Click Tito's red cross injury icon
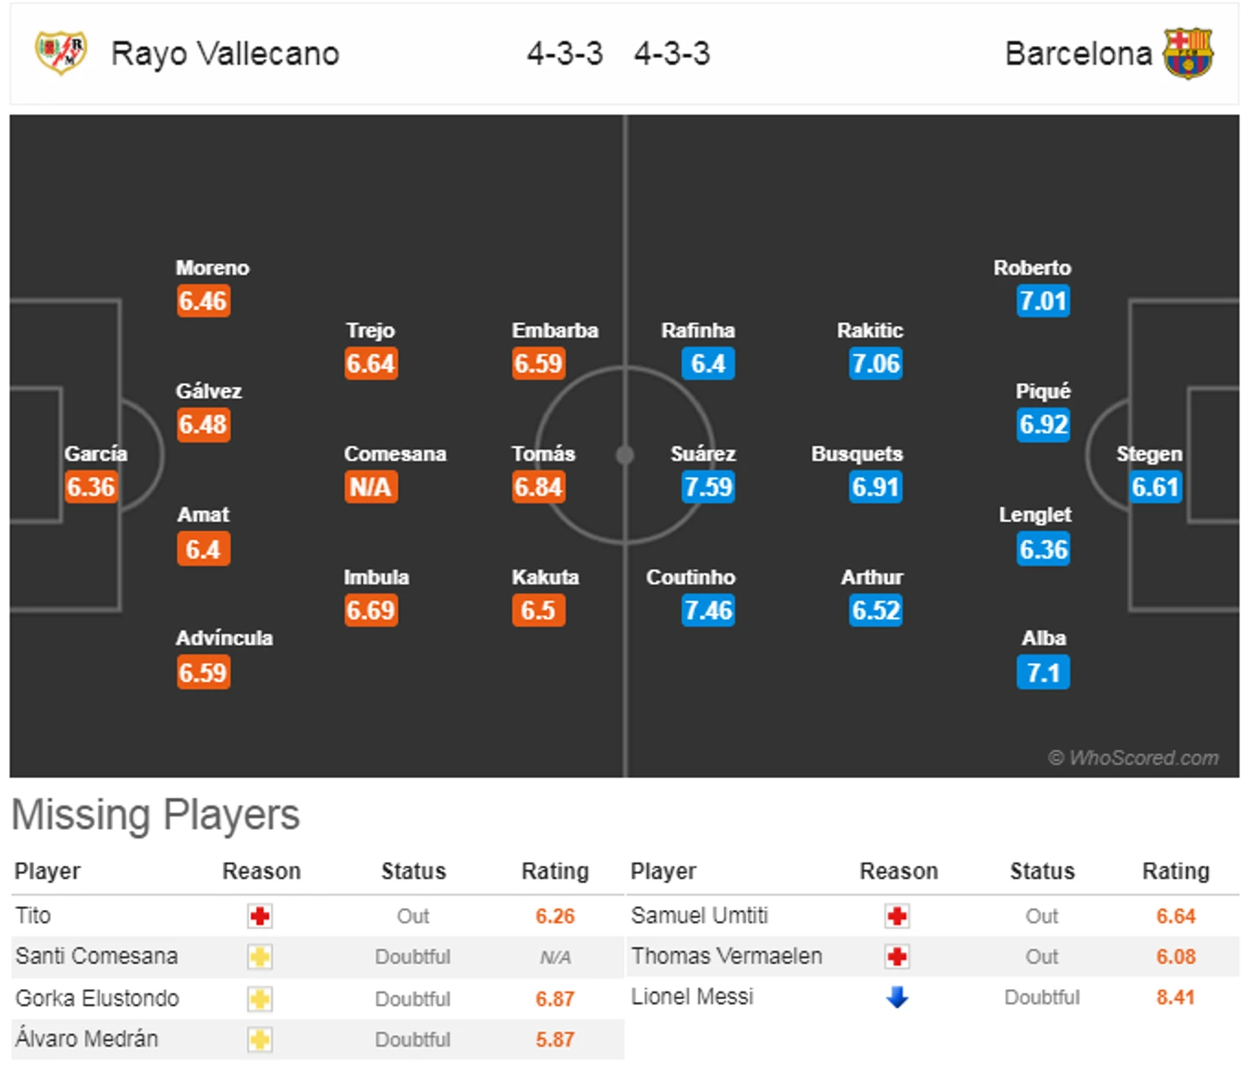 [259, 916]
